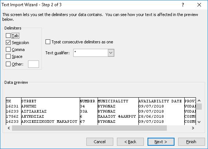Click the preview scroll down arrow

click(199, 122)
